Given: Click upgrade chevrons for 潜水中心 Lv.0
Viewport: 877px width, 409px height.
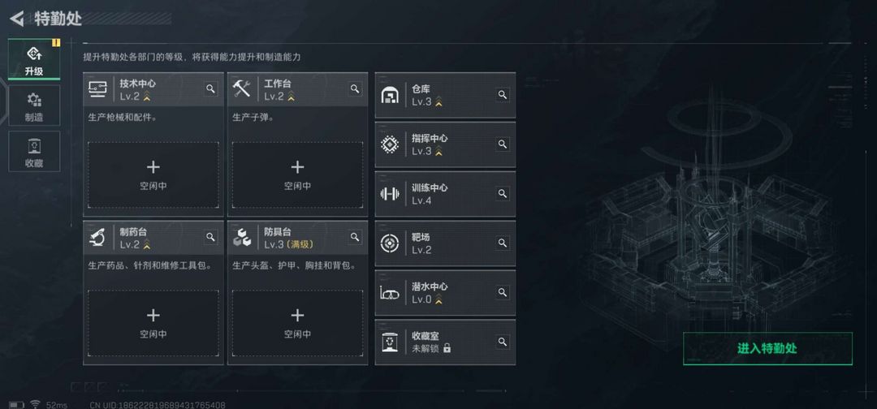Looking at the screenshot, I should (x=438, y=300).
